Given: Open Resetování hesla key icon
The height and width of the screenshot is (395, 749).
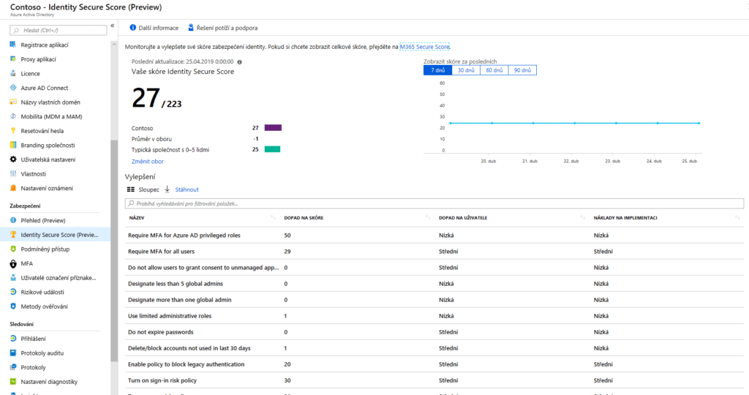Looking at the screenshot, I should 13,131.
